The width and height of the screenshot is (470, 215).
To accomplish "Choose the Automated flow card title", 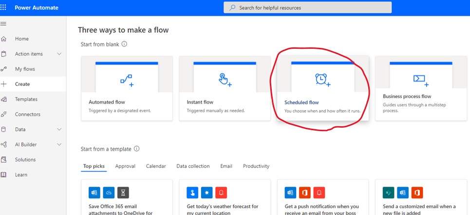I will [x=107, y=102].
